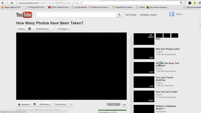Screen dimensions: 201x113
Task: Click You Can't Touch Anything title
Action: click(165, 79)
